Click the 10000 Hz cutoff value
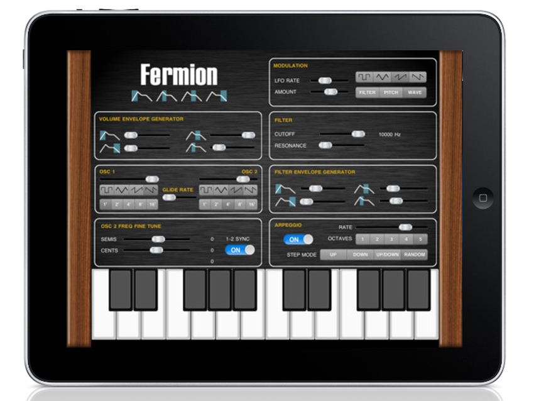The width and height of the screenshot is (534, 401). [x=390, y=135]
